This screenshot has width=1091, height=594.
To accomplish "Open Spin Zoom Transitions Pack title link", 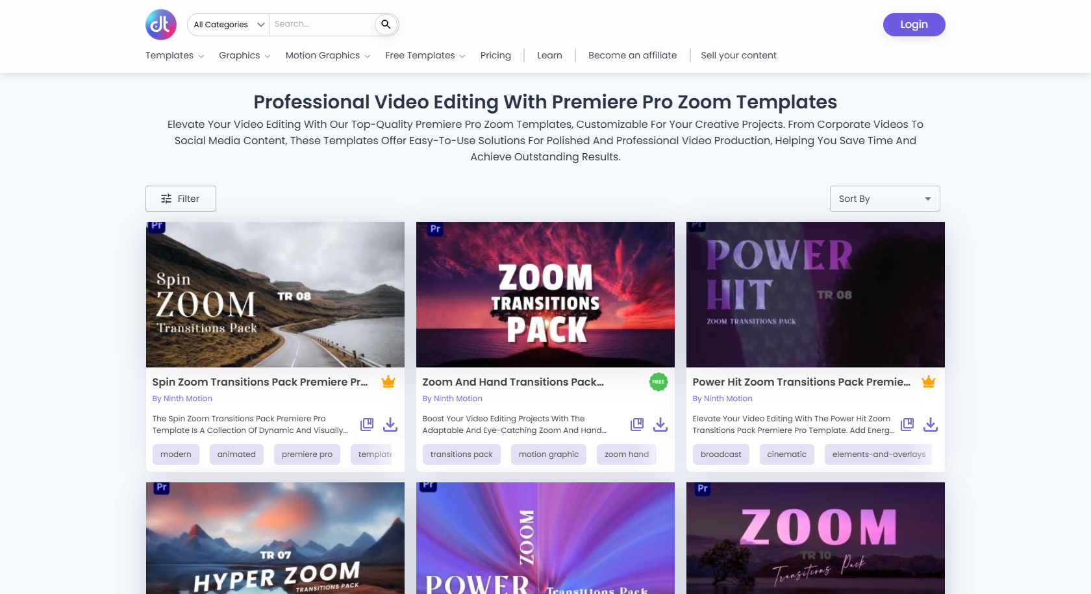I will point(260,382).
